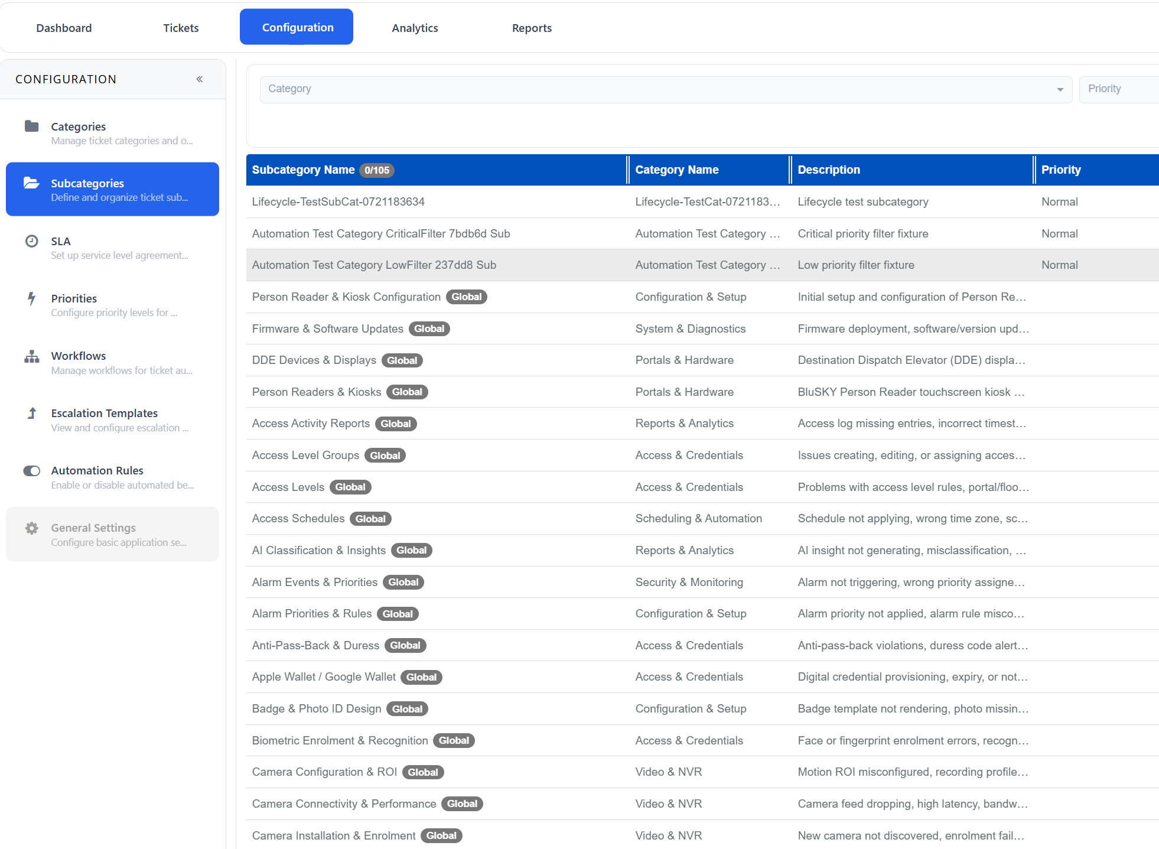
Task: Click the System & Diagnostics category cell
Action: [691, 329]
